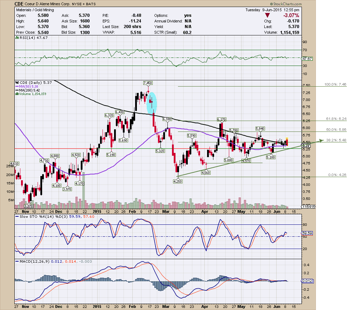Click the 3.370 low price label
Screen dimensions: 351x310
(28, 206)
